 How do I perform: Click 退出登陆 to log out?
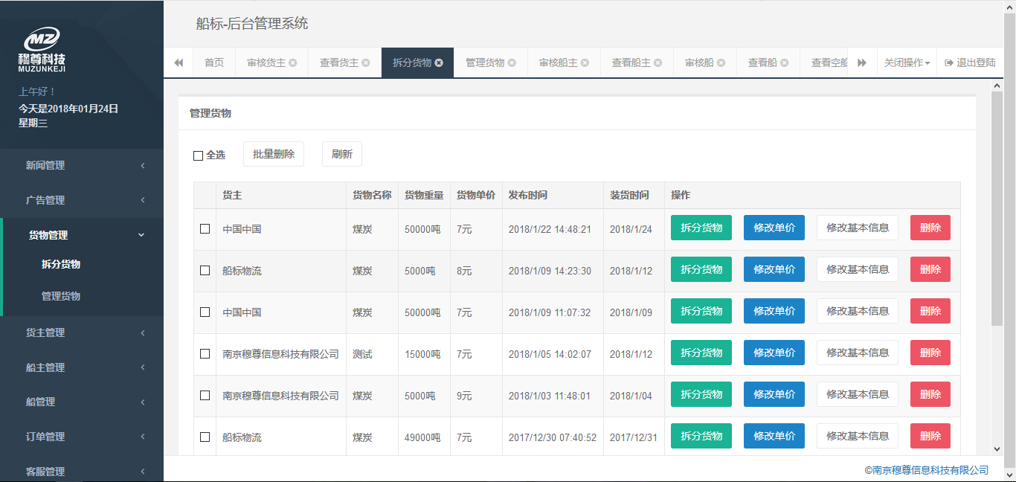pyautogui.click(x=970, y=63)
